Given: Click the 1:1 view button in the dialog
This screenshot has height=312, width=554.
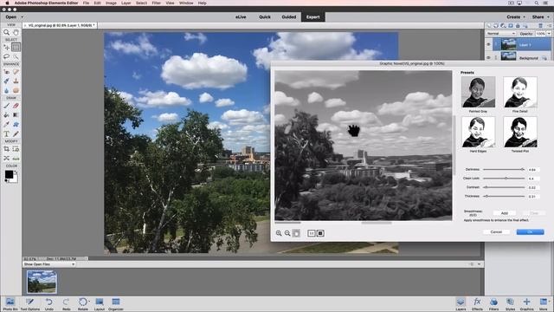Looking at the screenshot, I should click(x=312, y=233).
